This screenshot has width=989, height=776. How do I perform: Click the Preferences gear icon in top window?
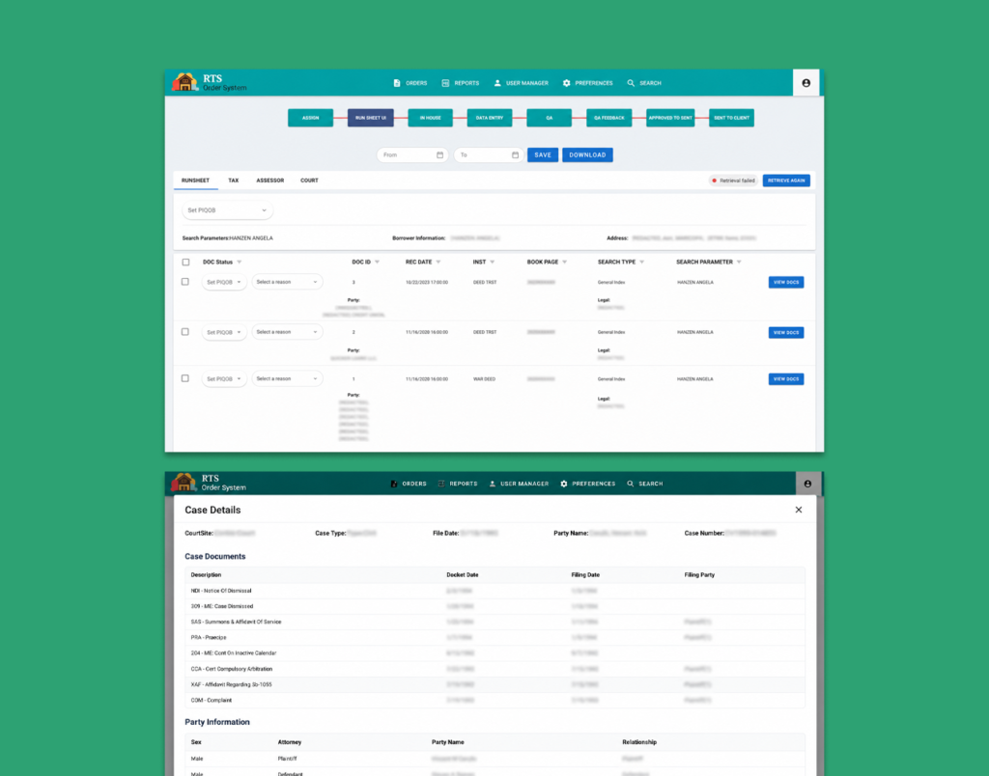(x=566, y=83)
